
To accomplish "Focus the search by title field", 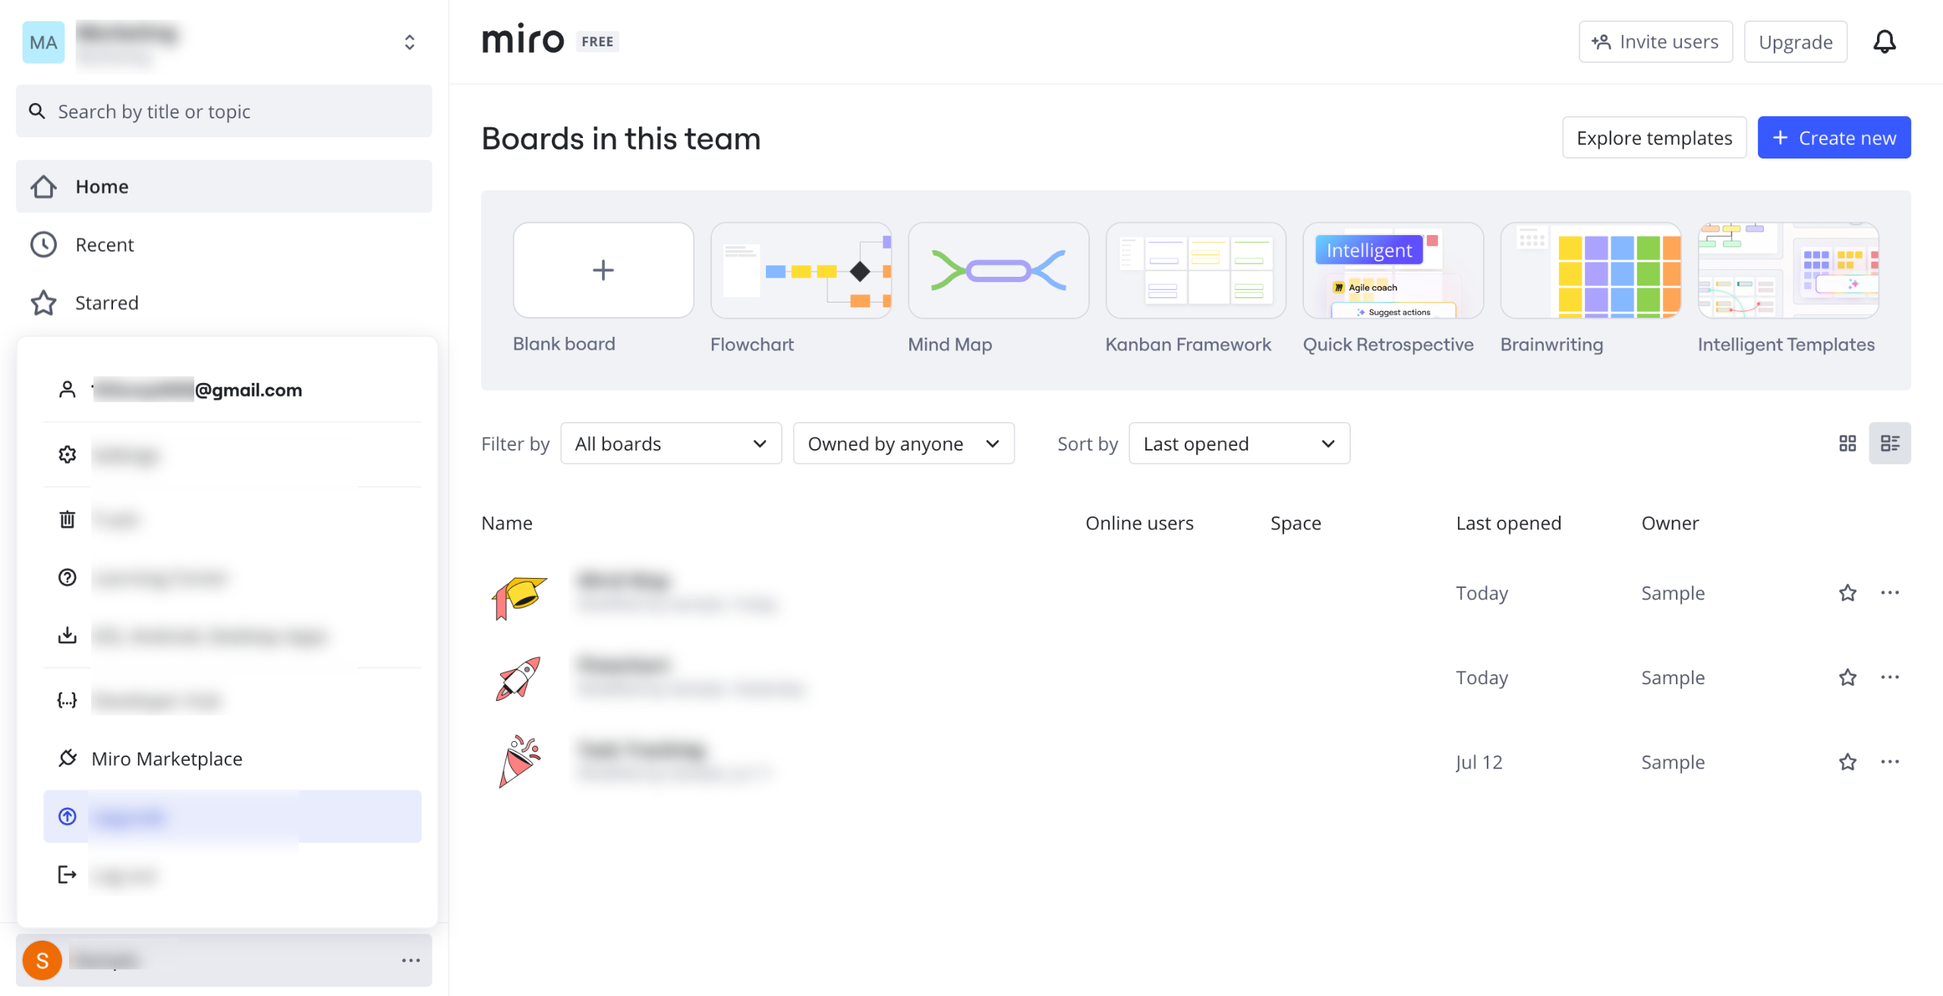I will pyautogui.click(x=224, y=112).
